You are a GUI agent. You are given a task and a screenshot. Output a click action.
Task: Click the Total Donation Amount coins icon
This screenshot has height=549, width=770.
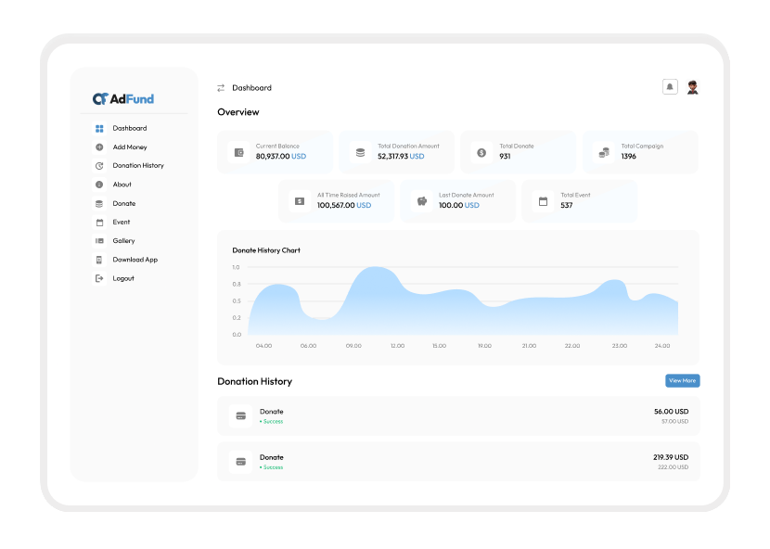click(361, 152)
